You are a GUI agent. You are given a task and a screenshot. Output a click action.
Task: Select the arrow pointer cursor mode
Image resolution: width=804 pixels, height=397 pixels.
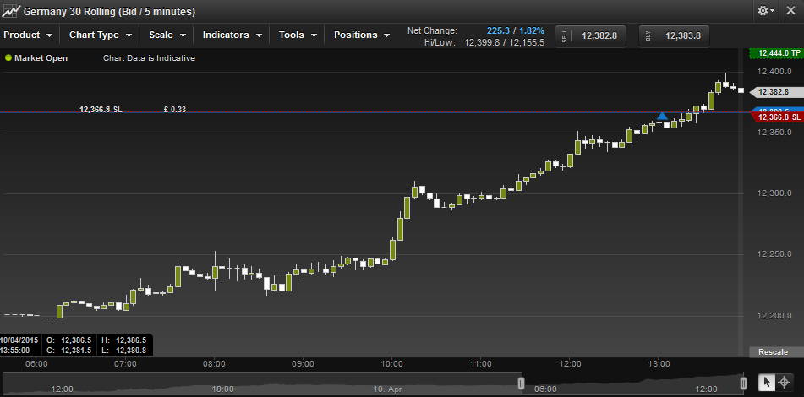767,383
